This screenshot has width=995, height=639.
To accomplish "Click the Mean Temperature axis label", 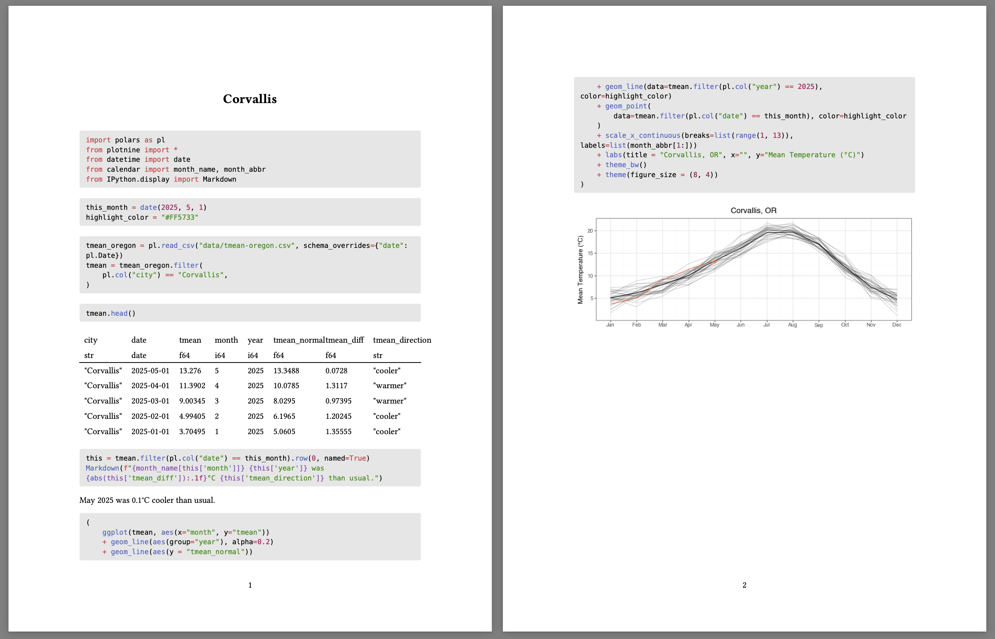I will tap(581, 270).
